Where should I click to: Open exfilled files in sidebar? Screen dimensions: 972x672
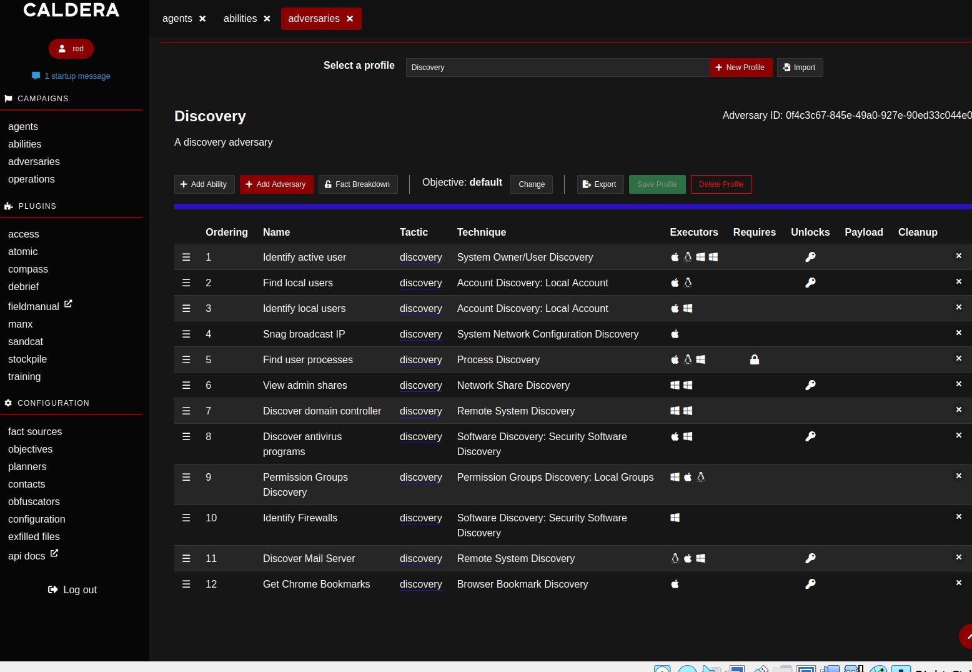pos(34,536)
